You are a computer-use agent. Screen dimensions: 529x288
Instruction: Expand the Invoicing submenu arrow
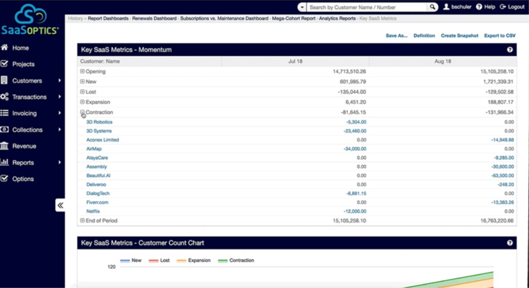59,113
